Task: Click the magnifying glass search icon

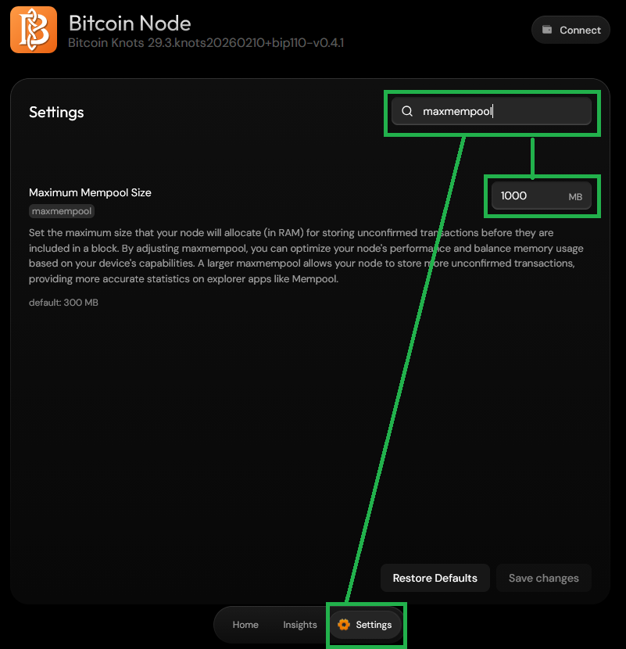Action: click(x=407, y=111)
